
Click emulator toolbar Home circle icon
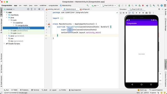(140, 13)
